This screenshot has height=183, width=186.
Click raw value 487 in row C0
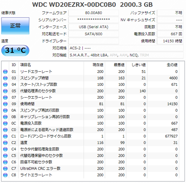[174, 130]
